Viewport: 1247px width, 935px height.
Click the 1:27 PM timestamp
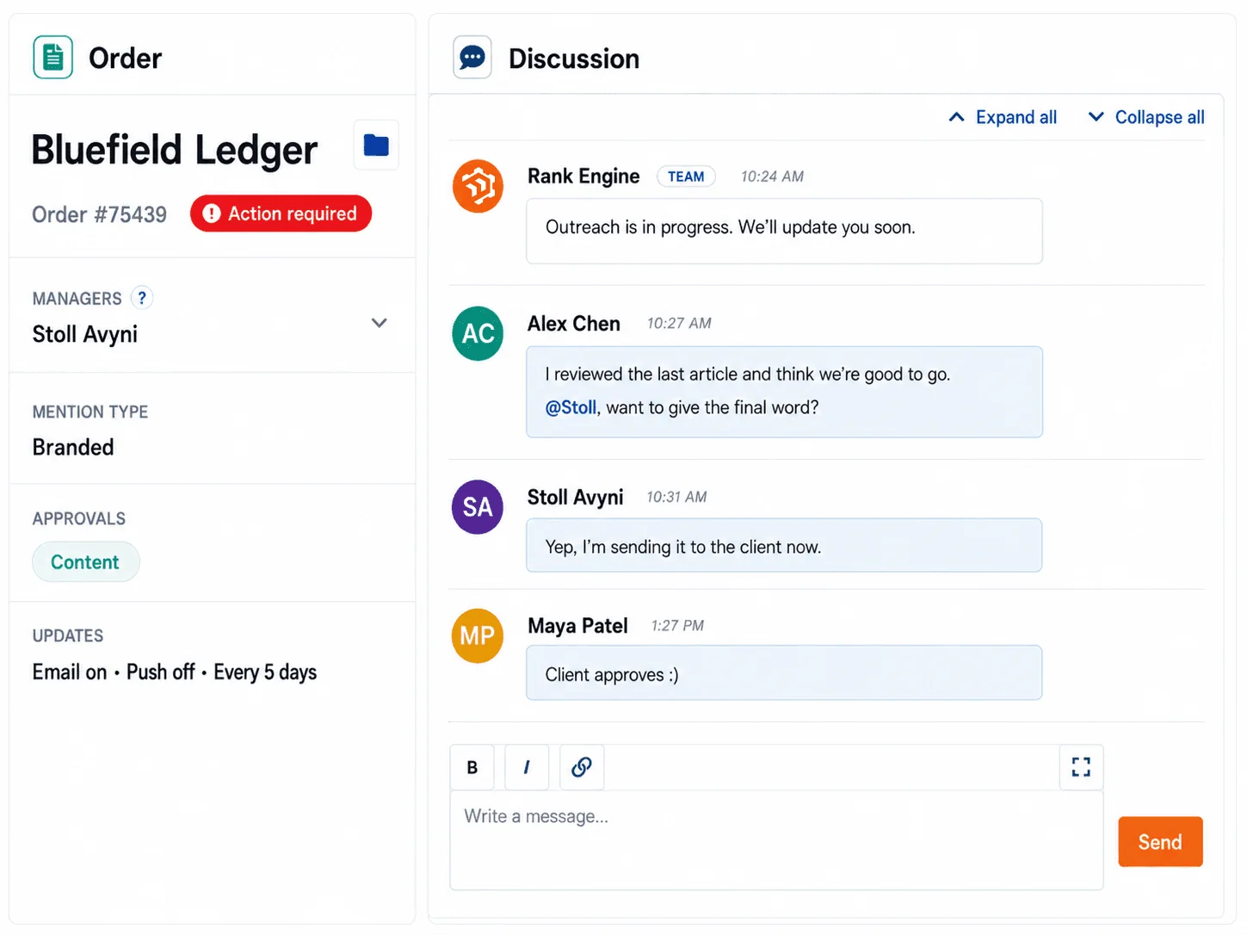tap(677, 626)
